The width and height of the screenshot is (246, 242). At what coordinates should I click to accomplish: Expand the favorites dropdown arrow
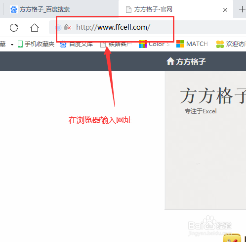click(12, 45)
